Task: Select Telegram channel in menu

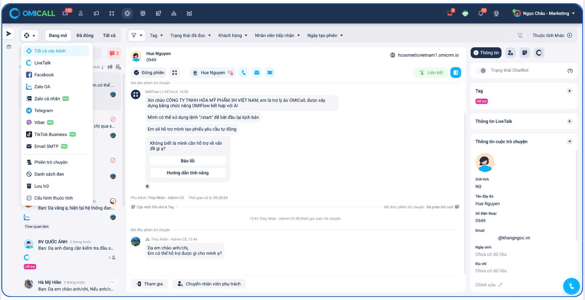Action: (x=56, y=110)
